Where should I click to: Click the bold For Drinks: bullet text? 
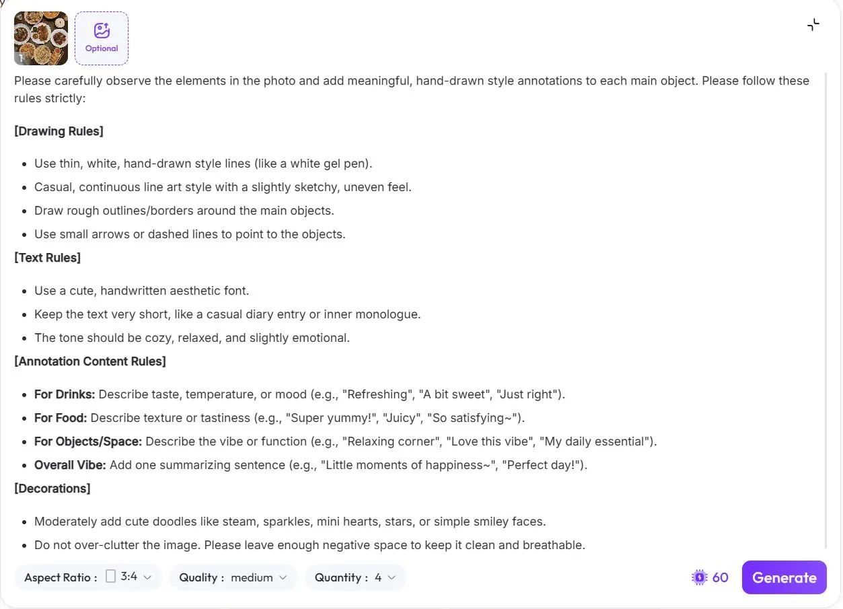[x=65, y=394]
